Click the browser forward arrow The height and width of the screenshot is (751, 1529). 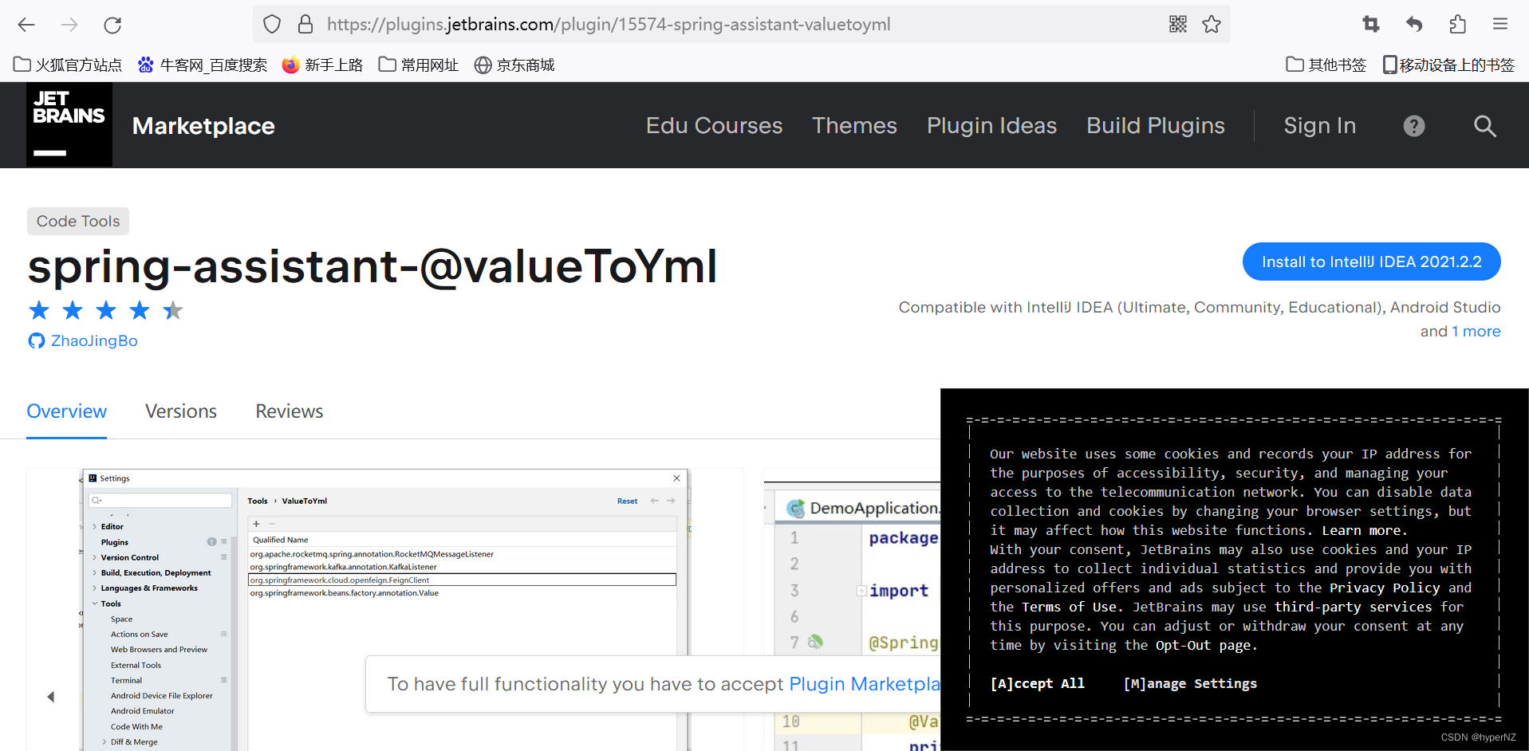coord(69,25)
